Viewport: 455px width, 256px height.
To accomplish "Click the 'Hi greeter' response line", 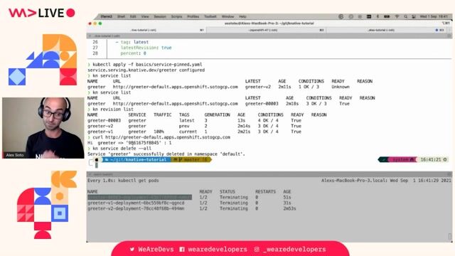I will (x=129, y=143).
